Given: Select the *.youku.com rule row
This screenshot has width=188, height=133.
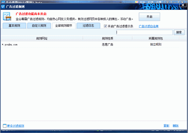Looking at the screenshot, I should pyautogui.click(x=90, y=45).
